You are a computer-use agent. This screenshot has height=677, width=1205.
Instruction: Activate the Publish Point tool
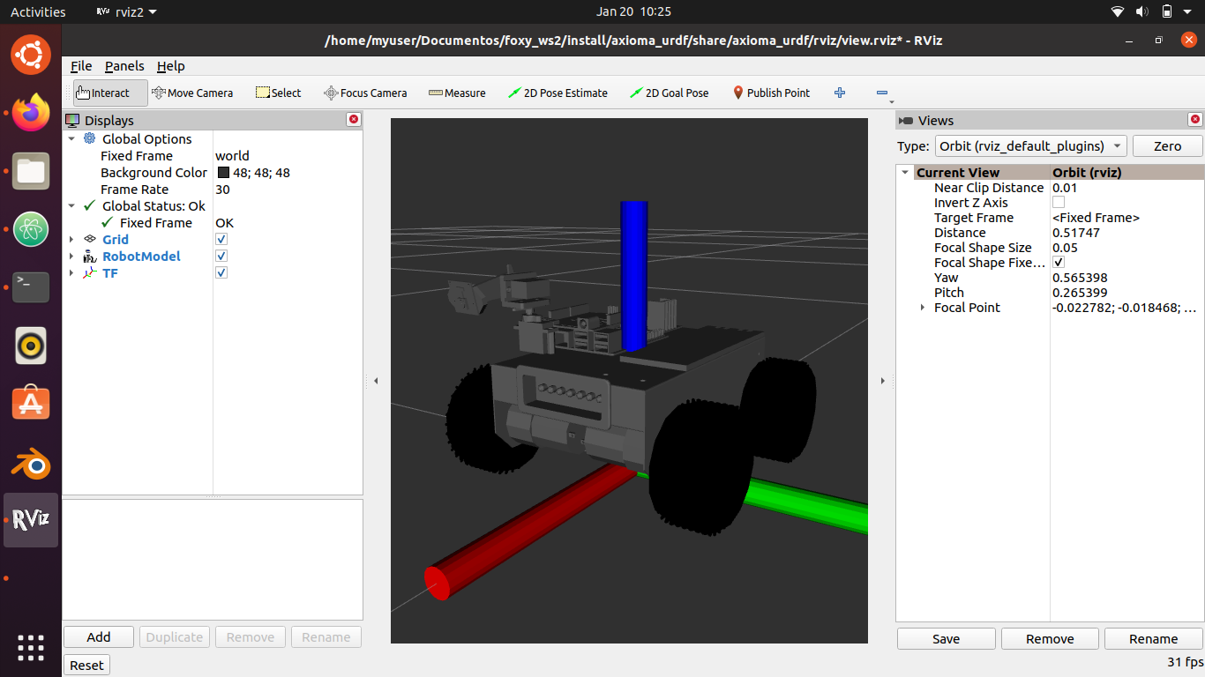[771, 93]
